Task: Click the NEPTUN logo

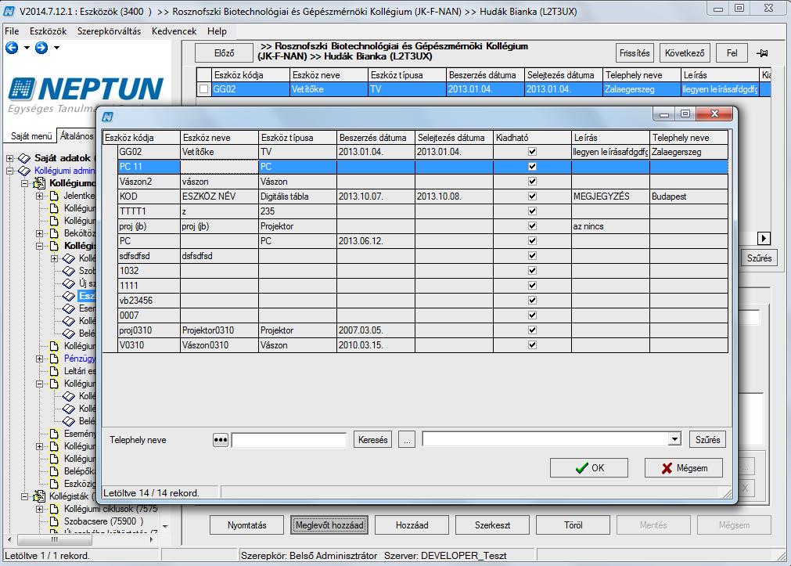Action: pos(86,89)
